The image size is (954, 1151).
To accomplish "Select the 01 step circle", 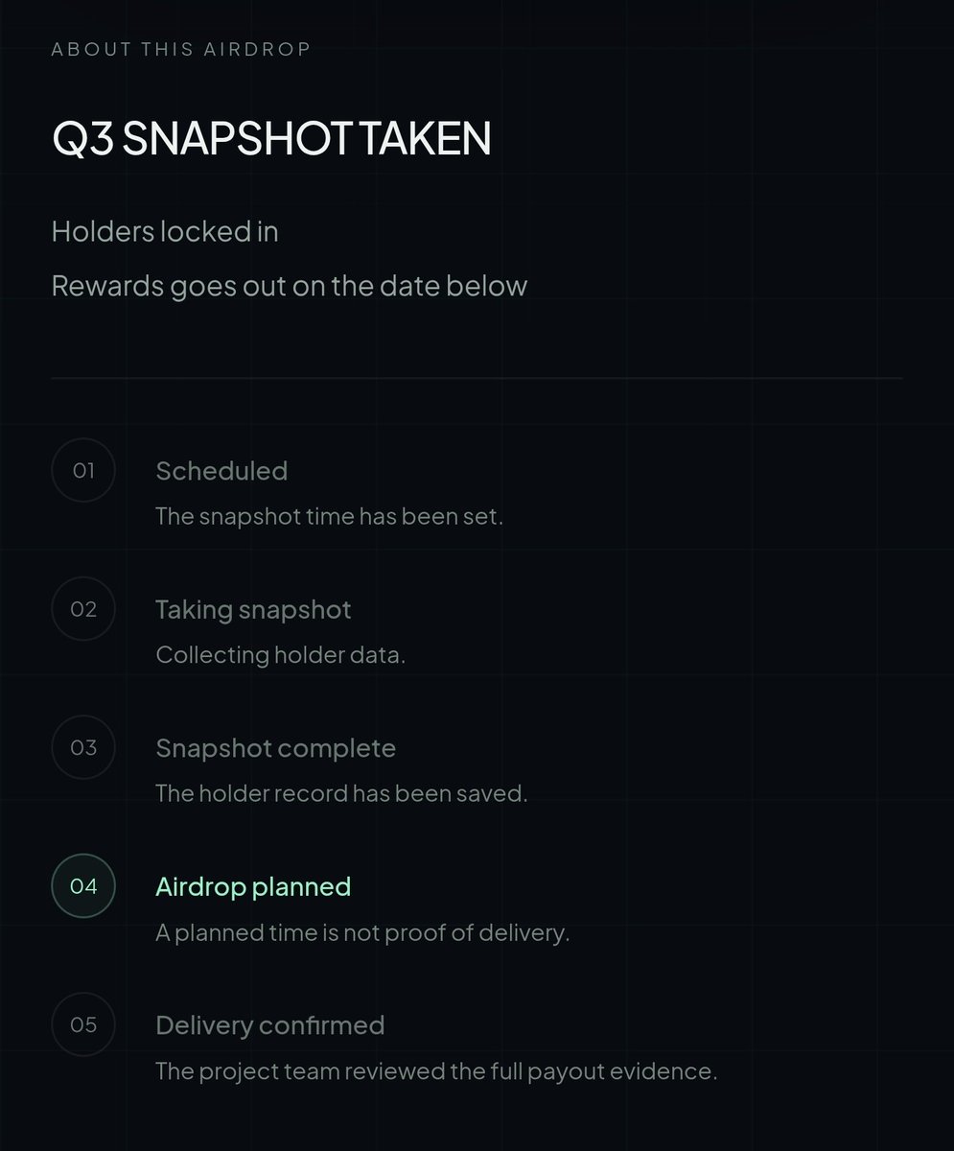I will [83, 470].
